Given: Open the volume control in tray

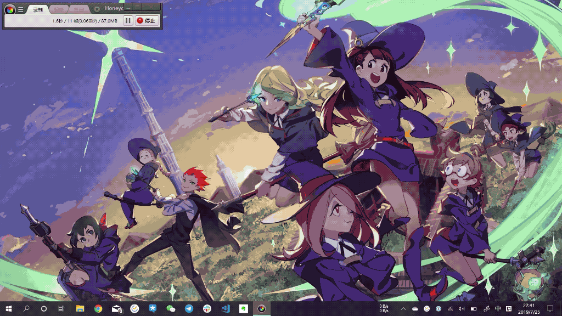Looking at the screenshot, I should (x=462, y=308).
